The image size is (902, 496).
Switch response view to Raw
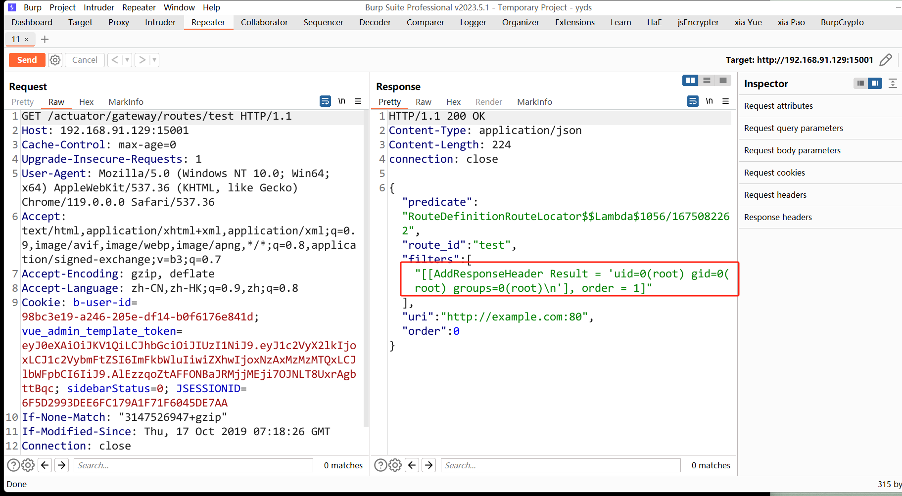tap(424, 102)
